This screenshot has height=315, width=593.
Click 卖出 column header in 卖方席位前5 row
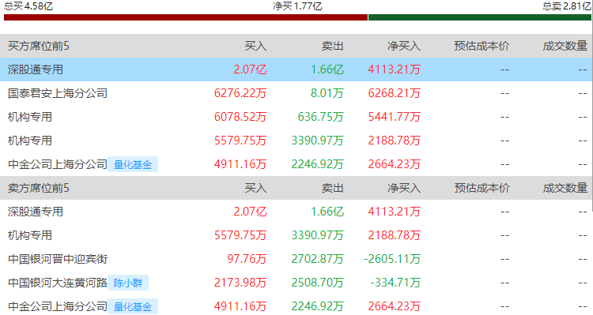point(332,188)
